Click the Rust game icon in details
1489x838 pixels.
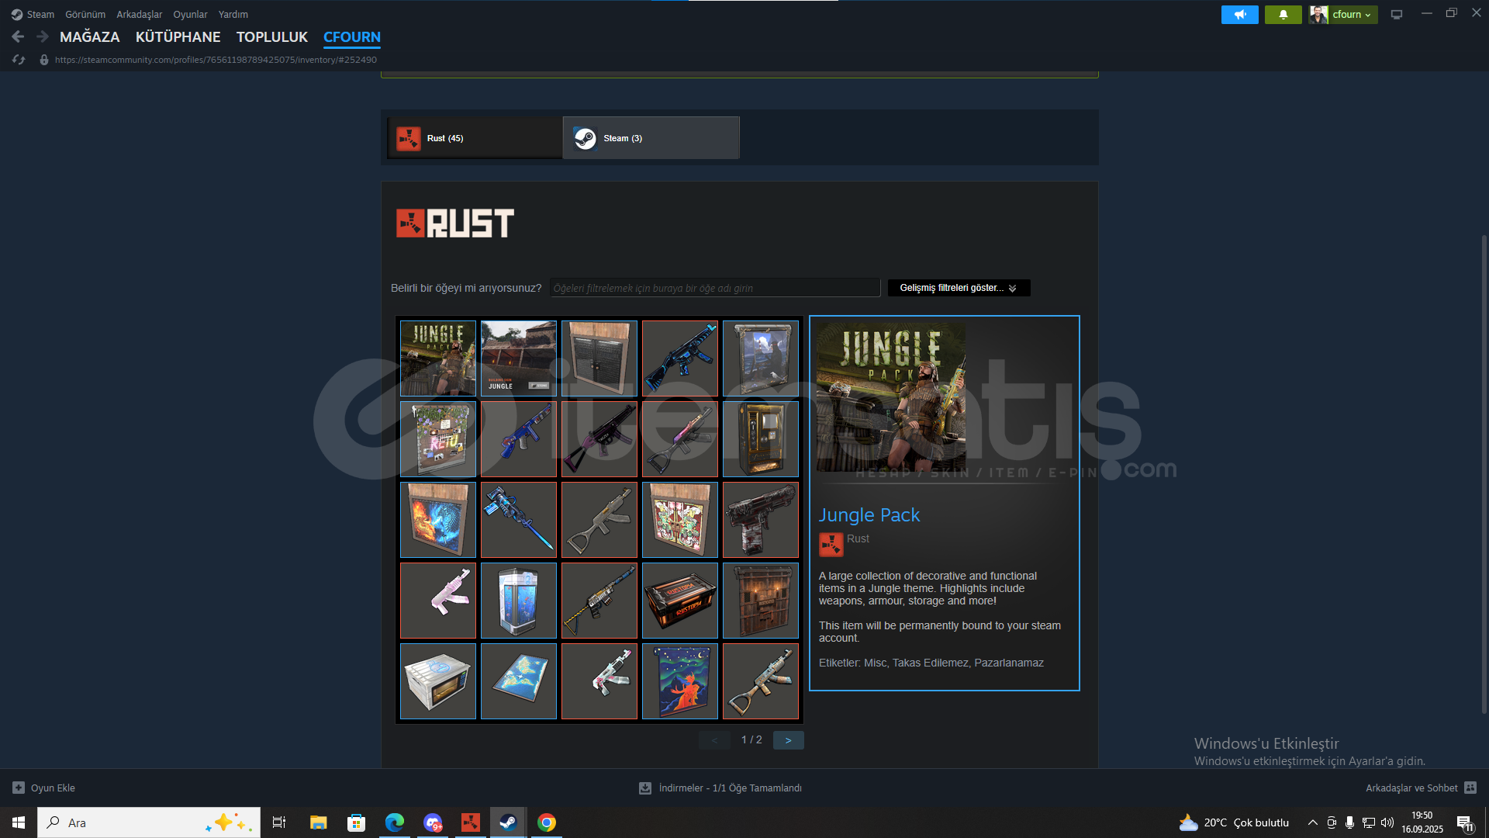tap(831, 545)
